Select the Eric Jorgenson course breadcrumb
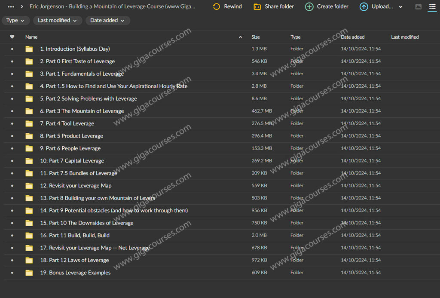 click(113, 6)
